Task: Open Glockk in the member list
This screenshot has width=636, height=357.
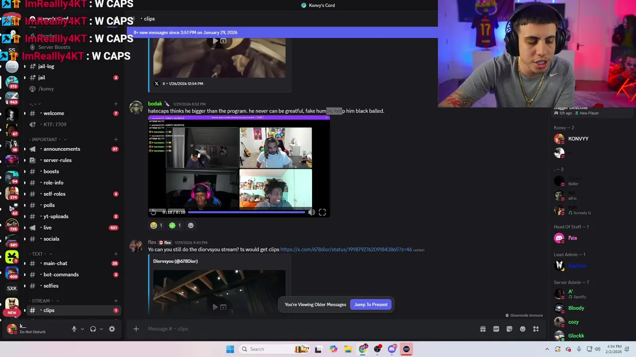Action: pyautogui.click(x=576, y=336)
